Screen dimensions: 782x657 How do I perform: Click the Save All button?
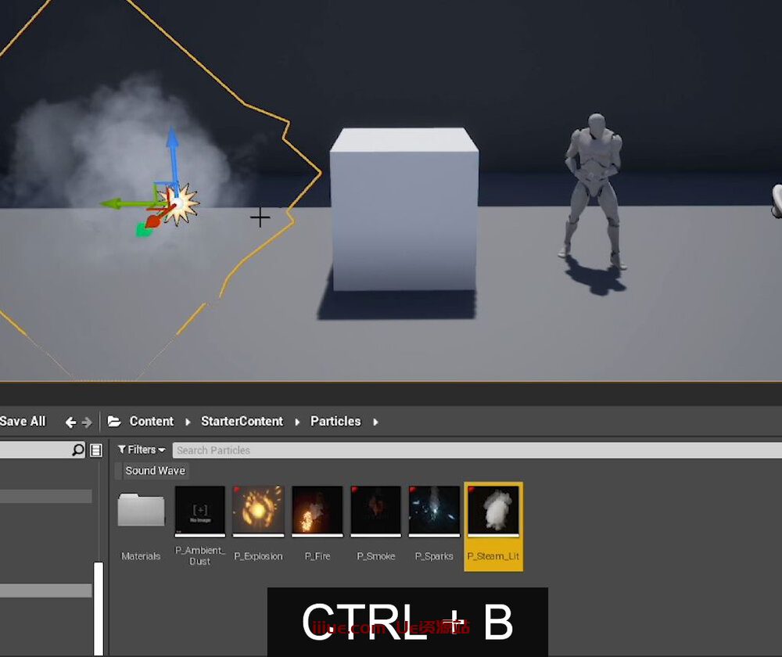(x=23, y=421)
